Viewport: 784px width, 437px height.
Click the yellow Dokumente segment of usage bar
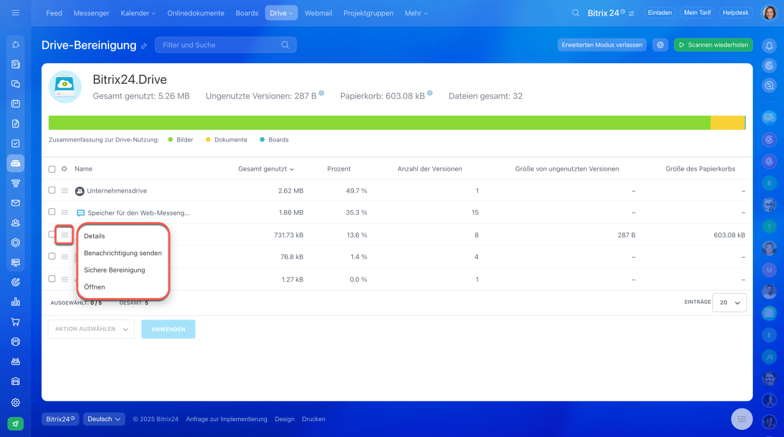(x=728, y=122)
